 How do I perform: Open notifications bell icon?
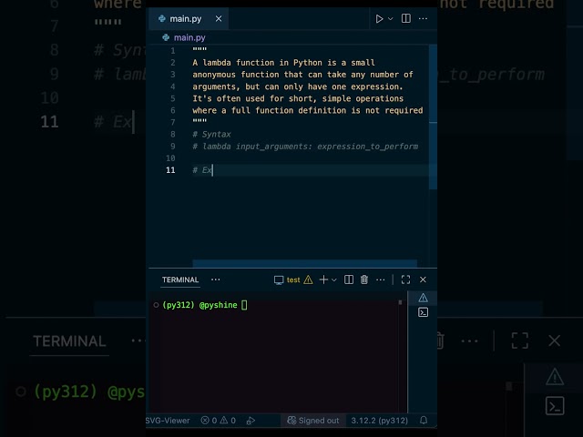click(x=424, y=421)
